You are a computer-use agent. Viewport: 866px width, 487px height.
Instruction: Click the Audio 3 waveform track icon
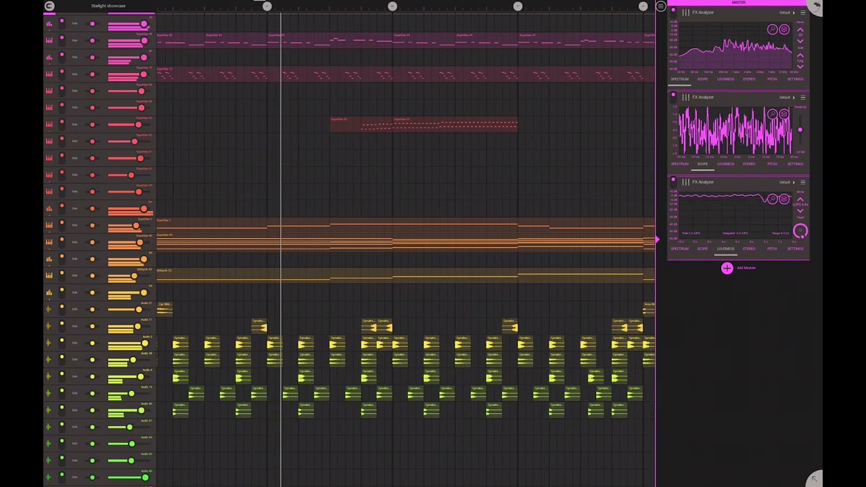click(x=49, y=343)
